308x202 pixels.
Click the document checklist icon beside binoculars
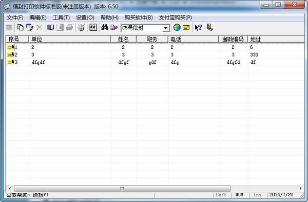(x=114, y=28)
